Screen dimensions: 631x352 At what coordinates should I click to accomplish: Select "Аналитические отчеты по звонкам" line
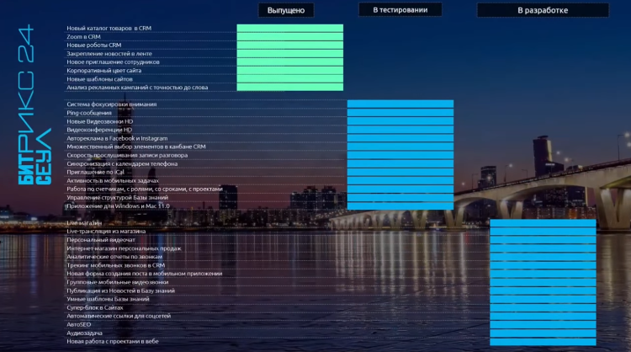pyautogui.click(x=114, y=257)
